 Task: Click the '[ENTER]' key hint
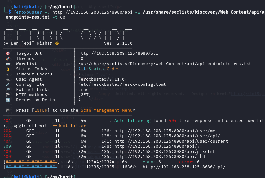pyautogui.click(x=41, y=110)
